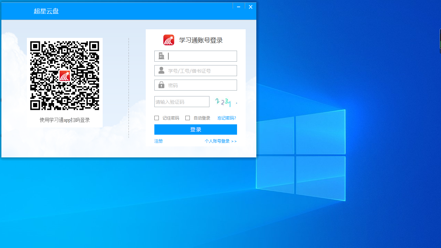Enable the 记住密码 checkbox
441x248 pixels.
coord(156,118)
